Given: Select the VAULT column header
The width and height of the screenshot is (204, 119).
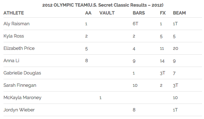Looking at the screenshot, I should 107,13.
